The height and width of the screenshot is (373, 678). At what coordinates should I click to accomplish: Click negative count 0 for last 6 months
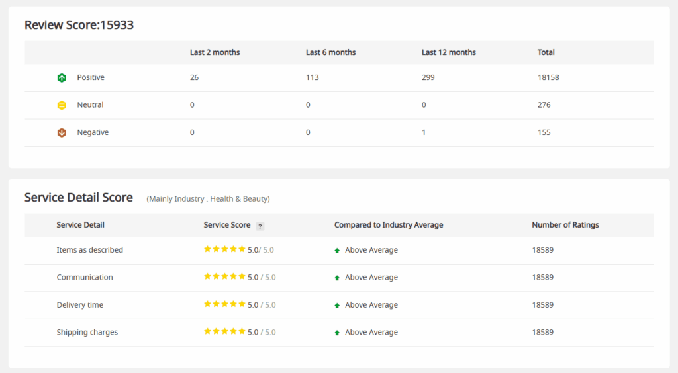[308, 132]
